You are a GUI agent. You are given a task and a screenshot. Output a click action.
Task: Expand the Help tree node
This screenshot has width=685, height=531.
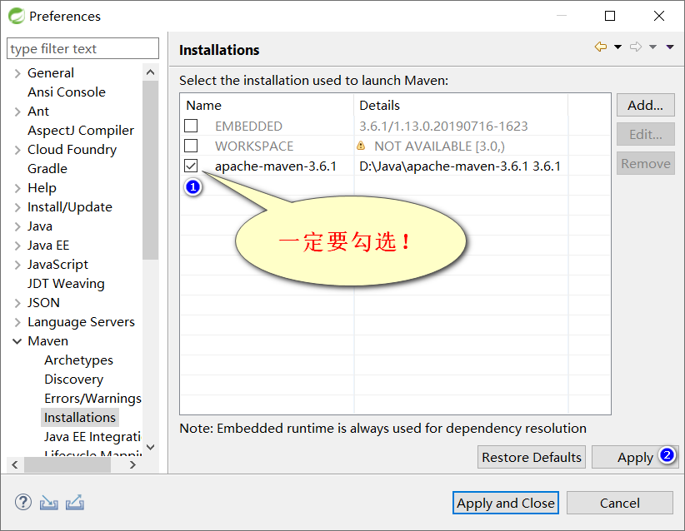pos(17,188)
